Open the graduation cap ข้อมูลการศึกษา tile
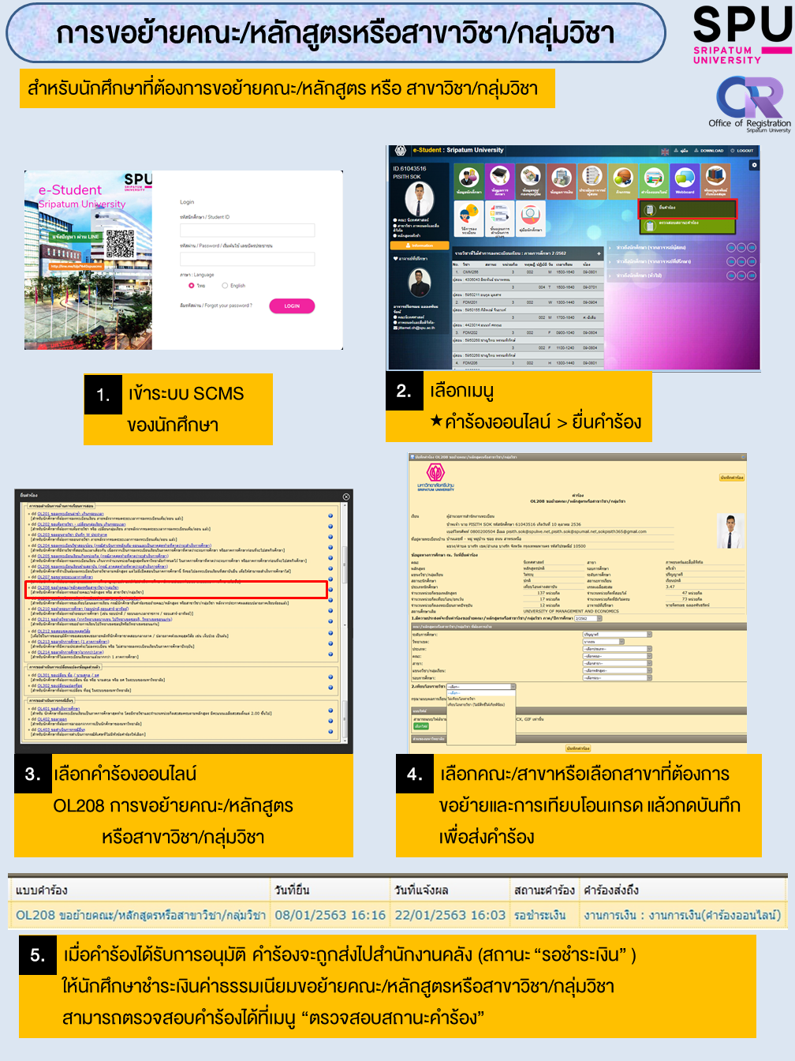Image resolution: width=795 pixels, height=1061 pixels. tap(499, 181)
